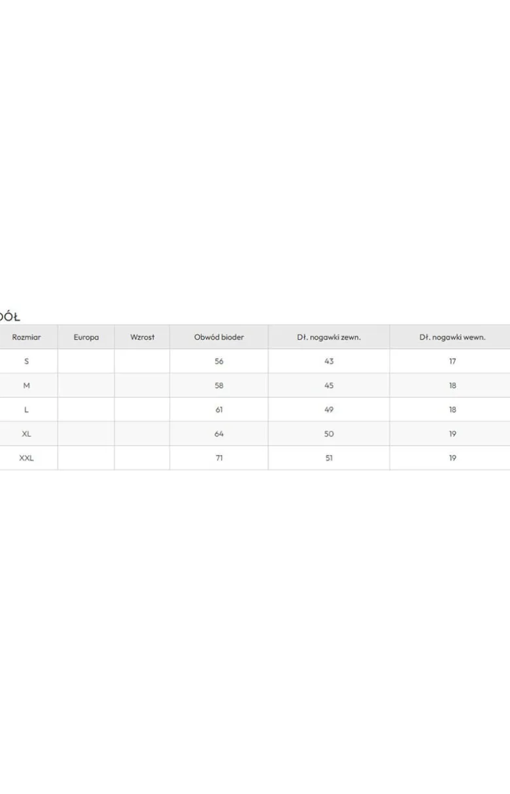The height and width of the screenshot is (794, 510).
Task: Click inner leg length value 17
Action: [x=452, y=361]
